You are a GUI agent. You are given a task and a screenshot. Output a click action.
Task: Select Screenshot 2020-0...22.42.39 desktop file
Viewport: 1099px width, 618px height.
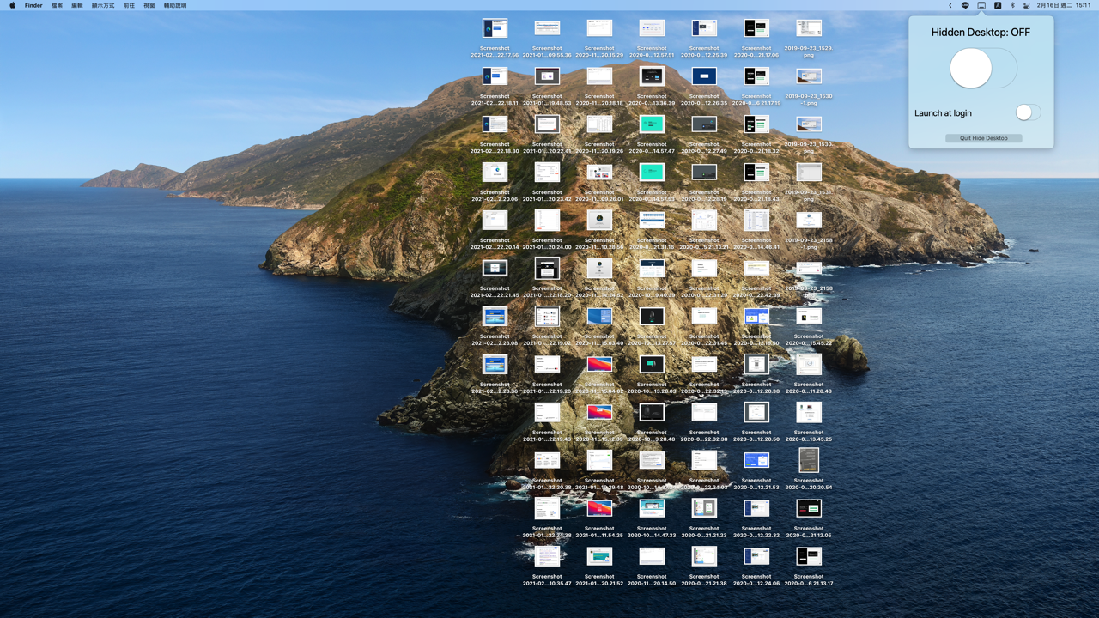click(756, 279)
